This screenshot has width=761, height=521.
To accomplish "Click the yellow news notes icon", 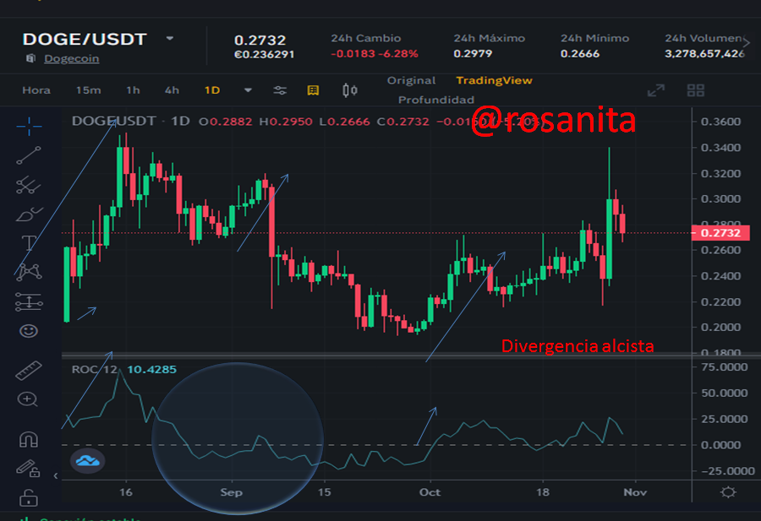I will point(313,90).
